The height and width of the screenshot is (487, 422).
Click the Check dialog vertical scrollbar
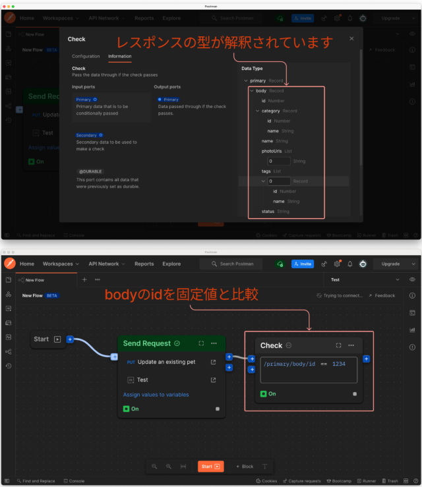(x=361, y=107)
